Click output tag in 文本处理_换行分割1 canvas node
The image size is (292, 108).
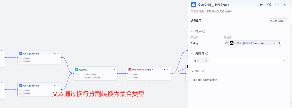coord(27,93)
